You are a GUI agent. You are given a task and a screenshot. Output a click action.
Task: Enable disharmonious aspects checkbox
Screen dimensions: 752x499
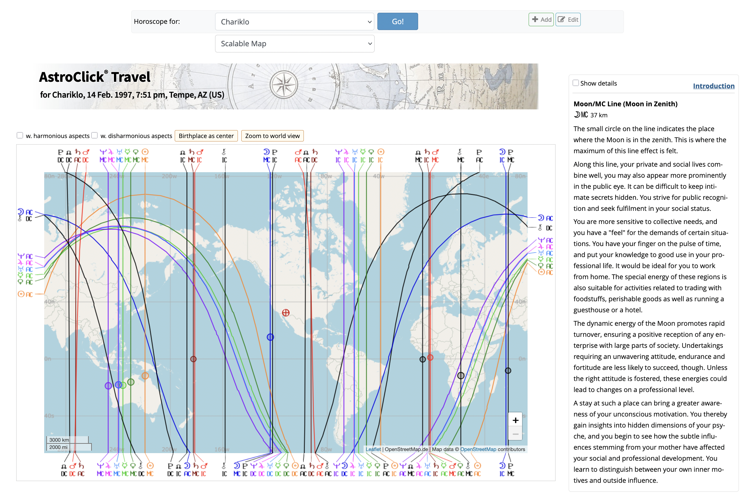pos(95,135)
